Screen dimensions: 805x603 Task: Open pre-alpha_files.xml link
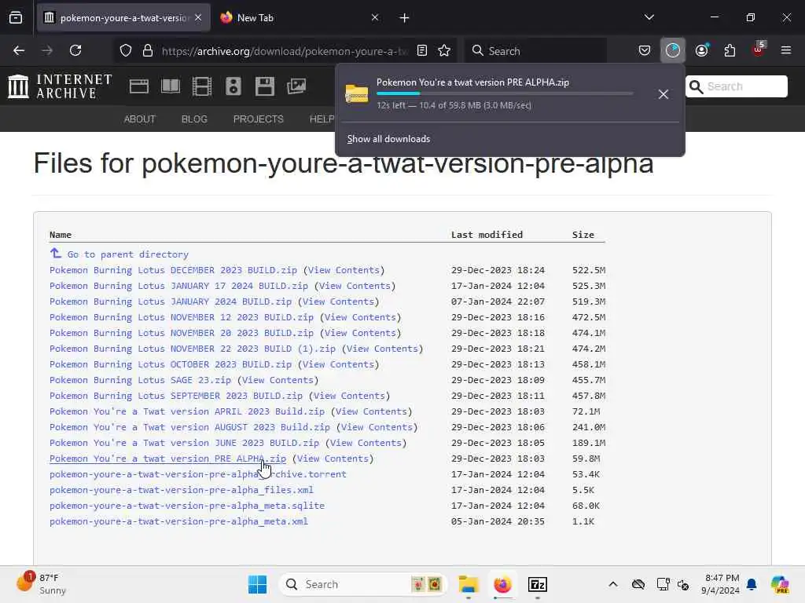(x=182, y=490)
